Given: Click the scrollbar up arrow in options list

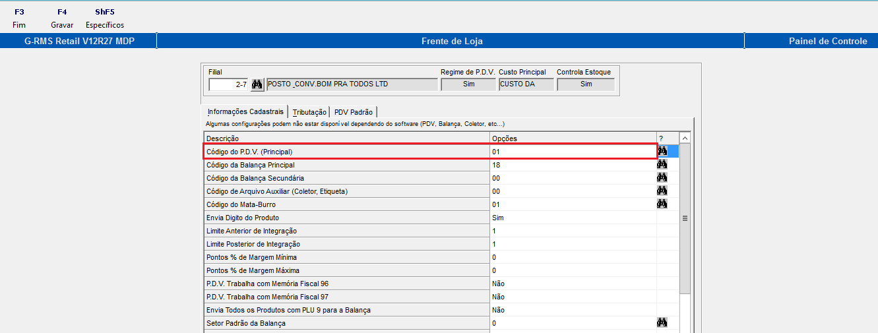Looking at the screenshot, I should (684, 138).
